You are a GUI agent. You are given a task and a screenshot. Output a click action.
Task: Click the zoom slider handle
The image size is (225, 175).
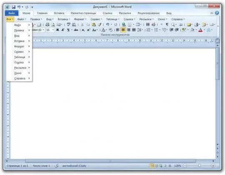(199, 166)
